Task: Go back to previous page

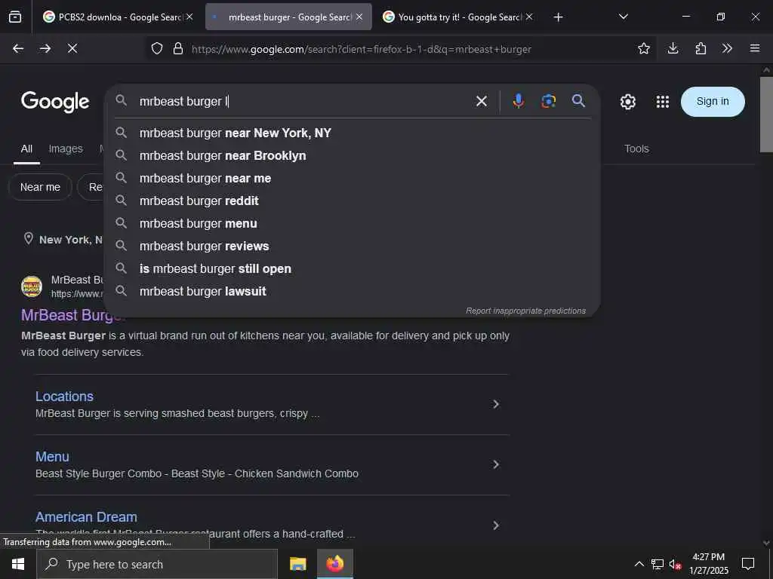Action: (18, 48)
